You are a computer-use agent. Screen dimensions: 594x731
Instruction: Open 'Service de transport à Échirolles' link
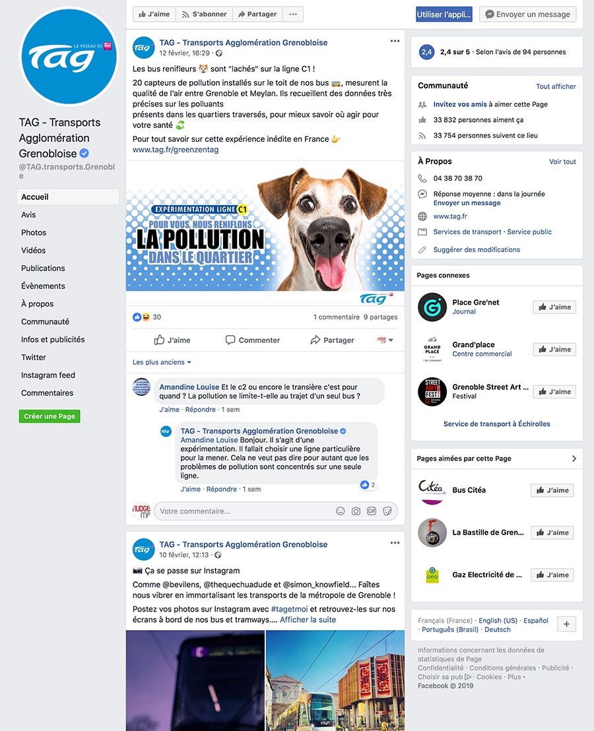(x=496, y=424)
